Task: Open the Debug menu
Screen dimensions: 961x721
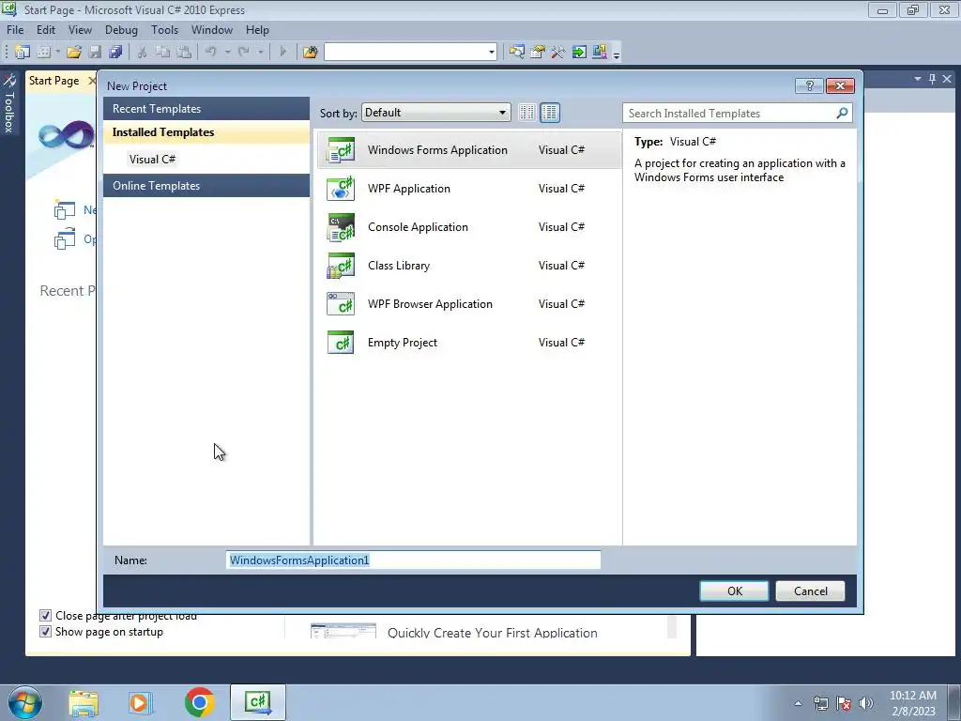Action: click(121, 29)
